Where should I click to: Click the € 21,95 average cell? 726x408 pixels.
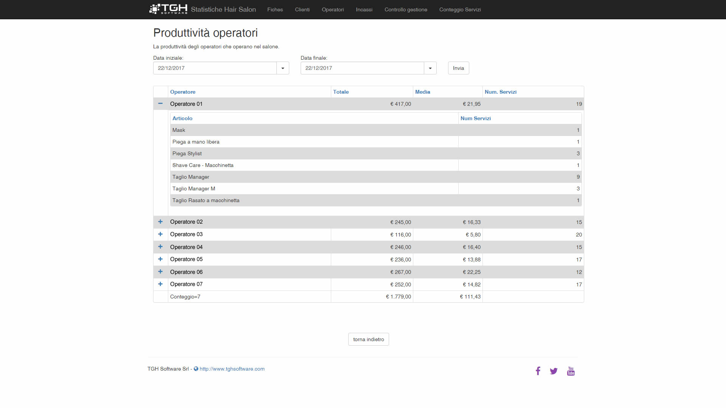click(448, 104)
